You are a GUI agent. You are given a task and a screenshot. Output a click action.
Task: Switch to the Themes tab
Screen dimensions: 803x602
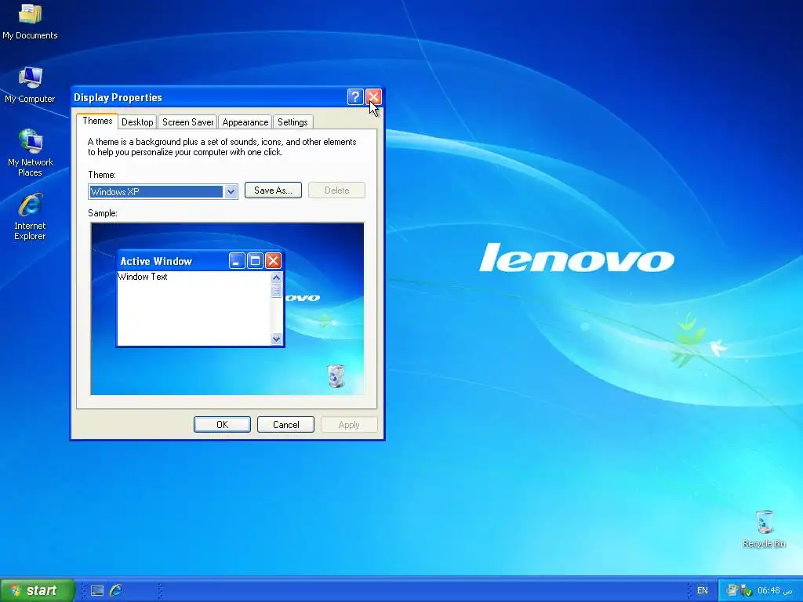(97, 121)
